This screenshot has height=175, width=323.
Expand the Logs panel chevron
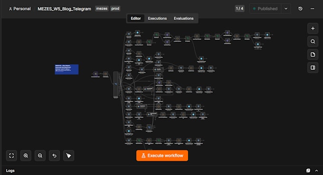pos(316,170)
